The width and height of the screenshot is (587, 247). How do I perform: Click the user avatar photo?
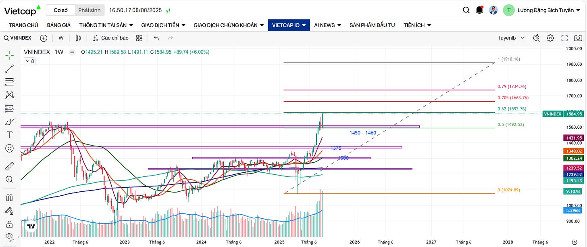pos(493,10)
